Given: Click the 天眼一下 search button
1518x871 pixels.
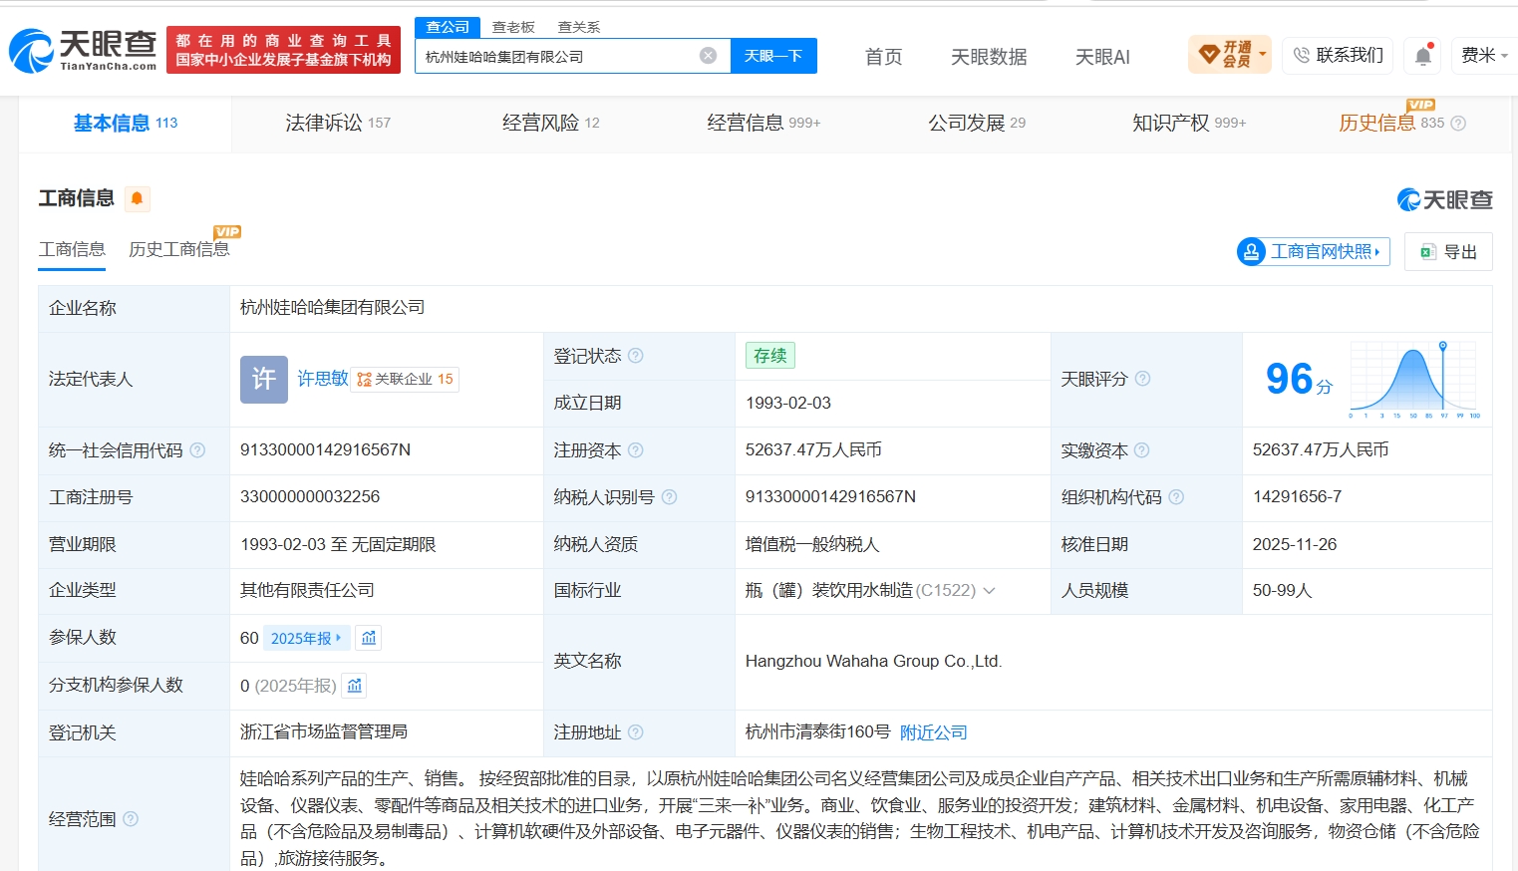Looking at the screenshot, I should [773, 56].
